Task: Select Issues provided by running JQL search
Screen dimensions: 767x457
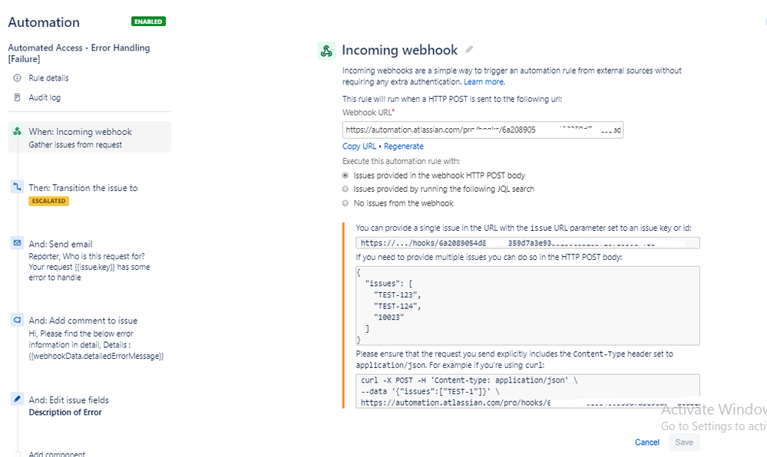Action: click(345, 189)
